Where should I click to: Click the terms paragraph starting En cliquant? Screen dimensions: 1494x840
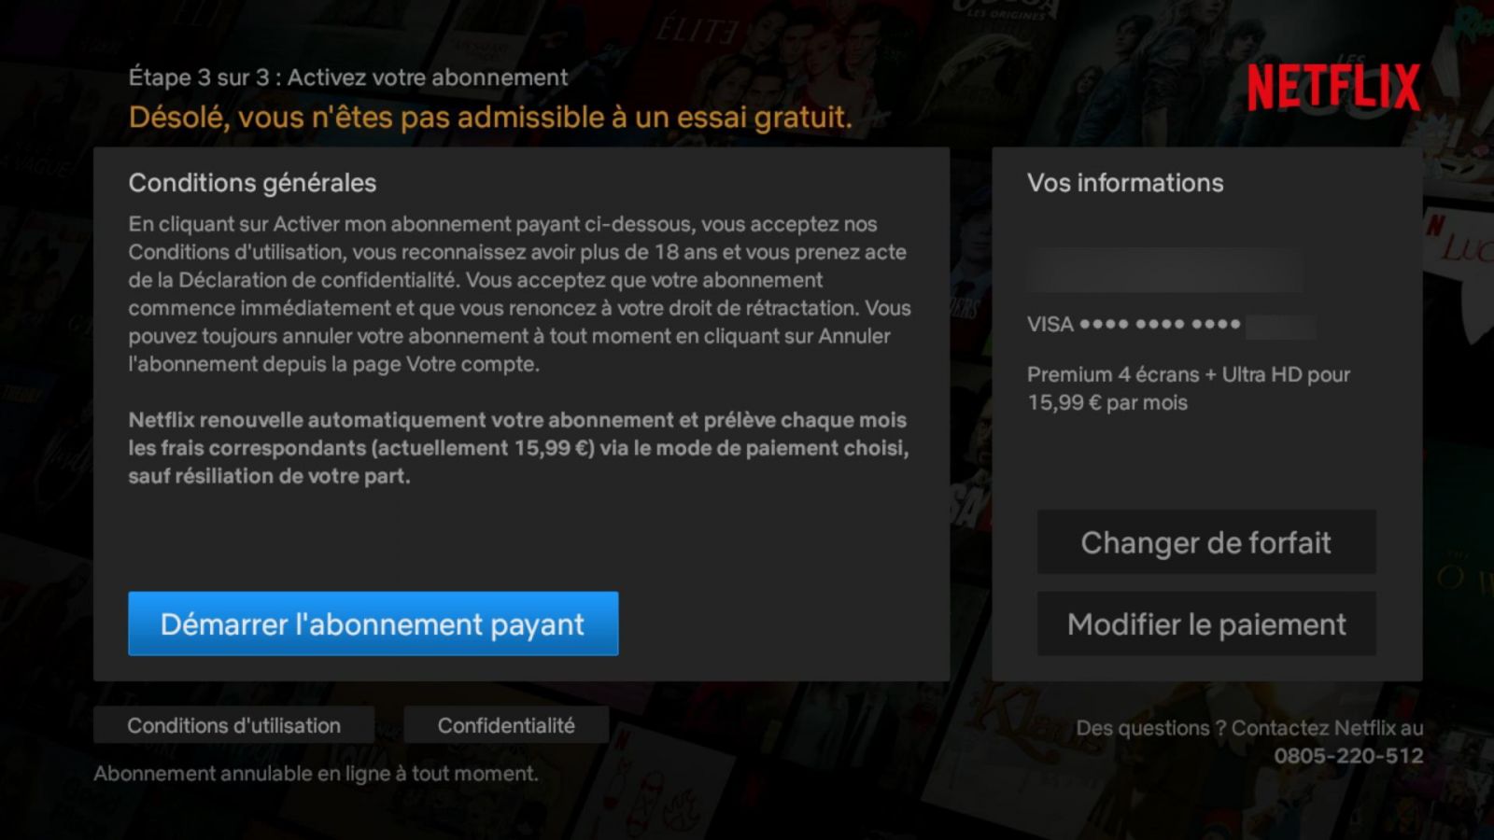click(519, 294)
